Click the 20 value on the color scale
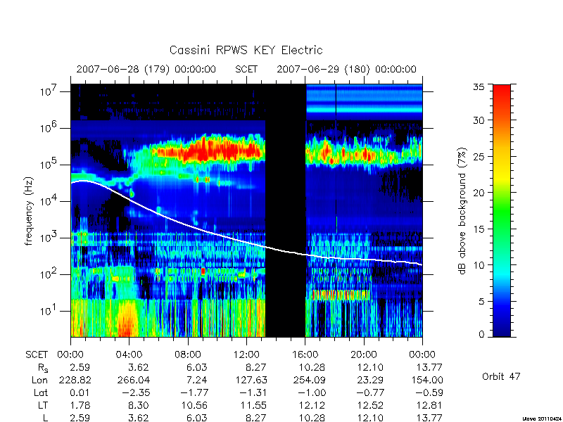The width and height of the screenshot is (563, 422). point(479,193)
